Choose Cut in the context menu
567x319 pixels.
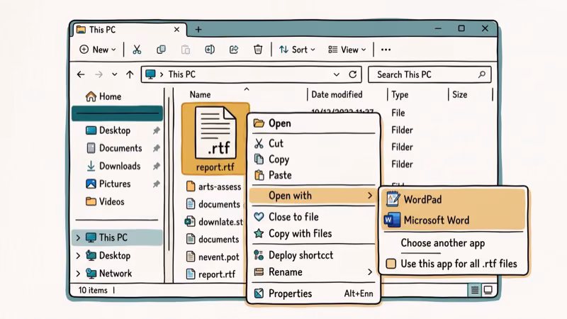[313, 144]
